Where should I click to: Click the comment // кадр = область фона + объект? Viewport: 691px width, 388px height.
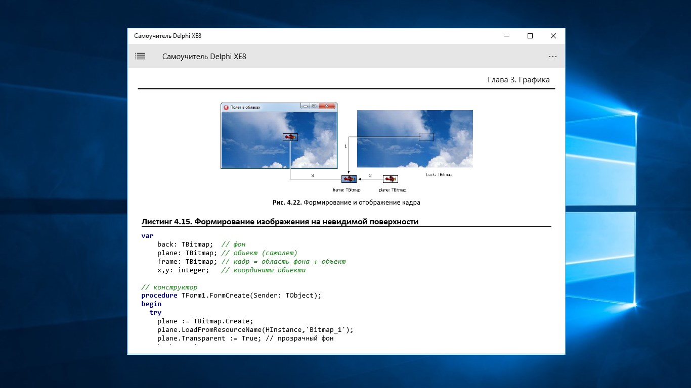point(283,262)
